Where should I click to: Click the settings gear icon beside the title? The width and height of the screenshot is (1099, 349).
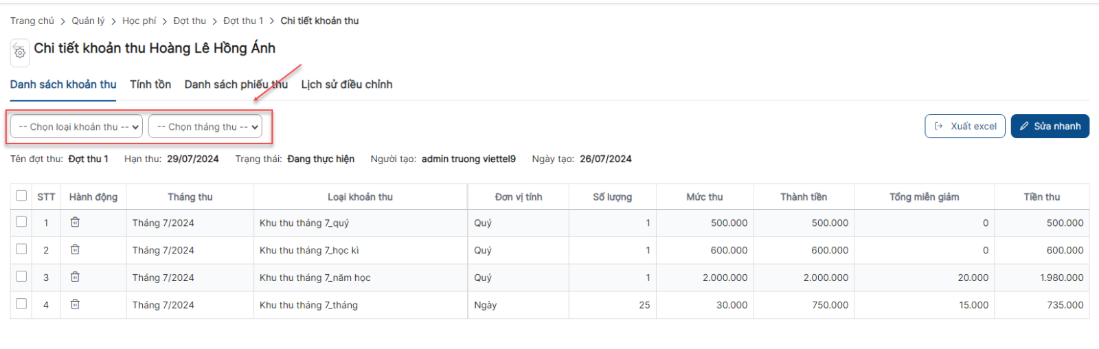20,52
